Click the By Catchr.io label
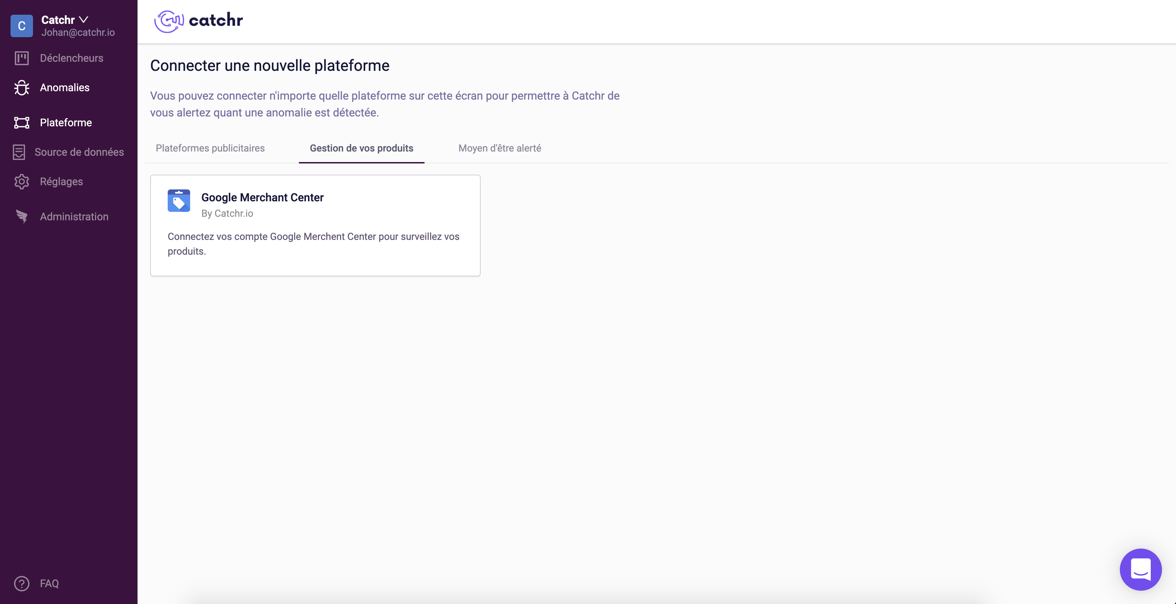1176x604 pixels. pyautogui.click(x=227, y=213)
